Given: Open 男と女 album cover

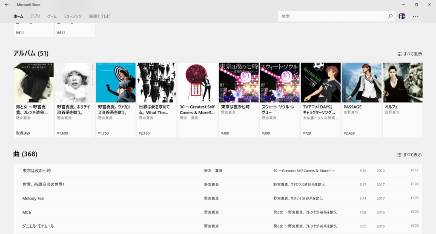Looking at the screenshot, I should click(x=34, y=82).
